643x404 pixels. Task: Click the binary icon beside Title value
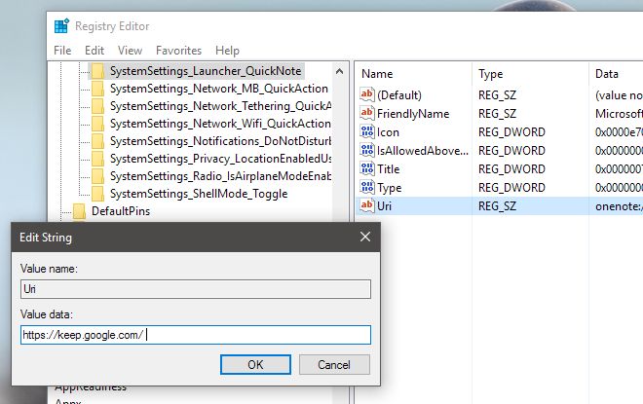367,168
